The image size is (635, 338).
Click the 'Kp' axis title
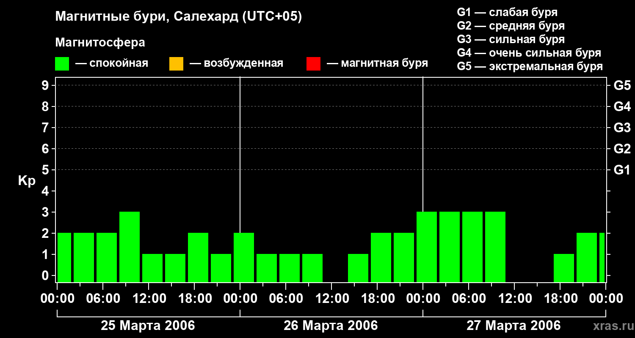pos(27,180)
